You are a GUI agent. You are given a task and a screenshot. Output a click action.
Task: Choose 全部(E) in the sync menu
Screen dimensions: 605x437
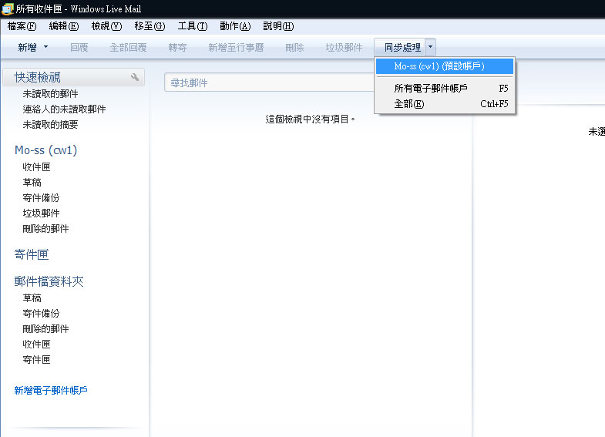coord(445,104)
